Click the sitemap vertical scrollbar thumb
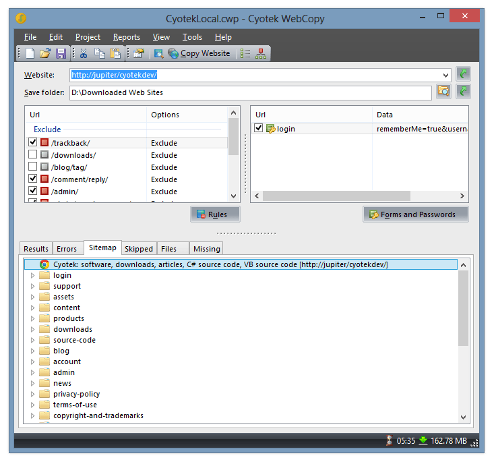The image size is (496, 466). coord(463,308)
